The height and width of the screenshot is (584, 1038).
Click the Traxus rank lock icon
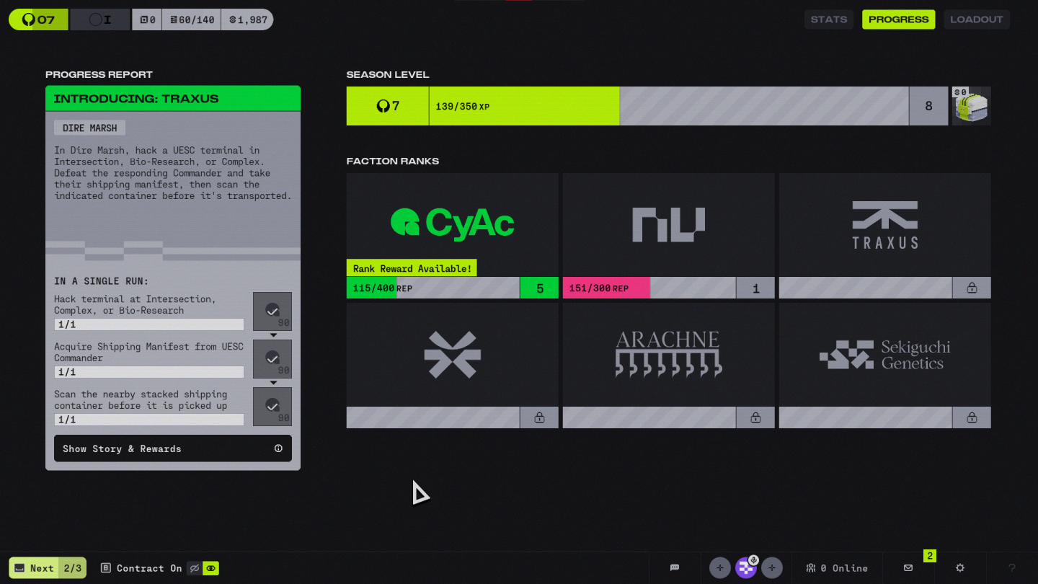click(x=972, y=288)
